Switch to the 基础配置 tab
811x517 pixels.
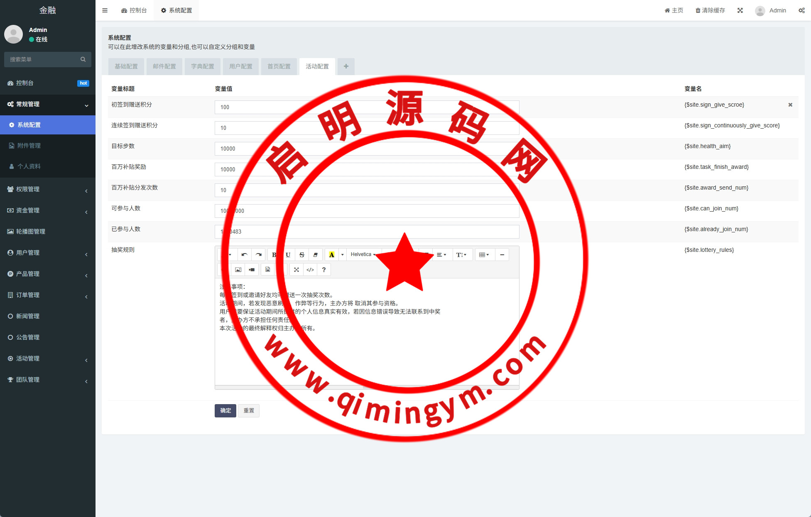[126, 66]
